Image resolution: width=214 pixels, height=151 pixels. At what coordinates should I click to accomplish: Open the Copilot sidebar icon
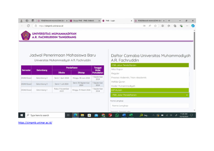(193, 26)
